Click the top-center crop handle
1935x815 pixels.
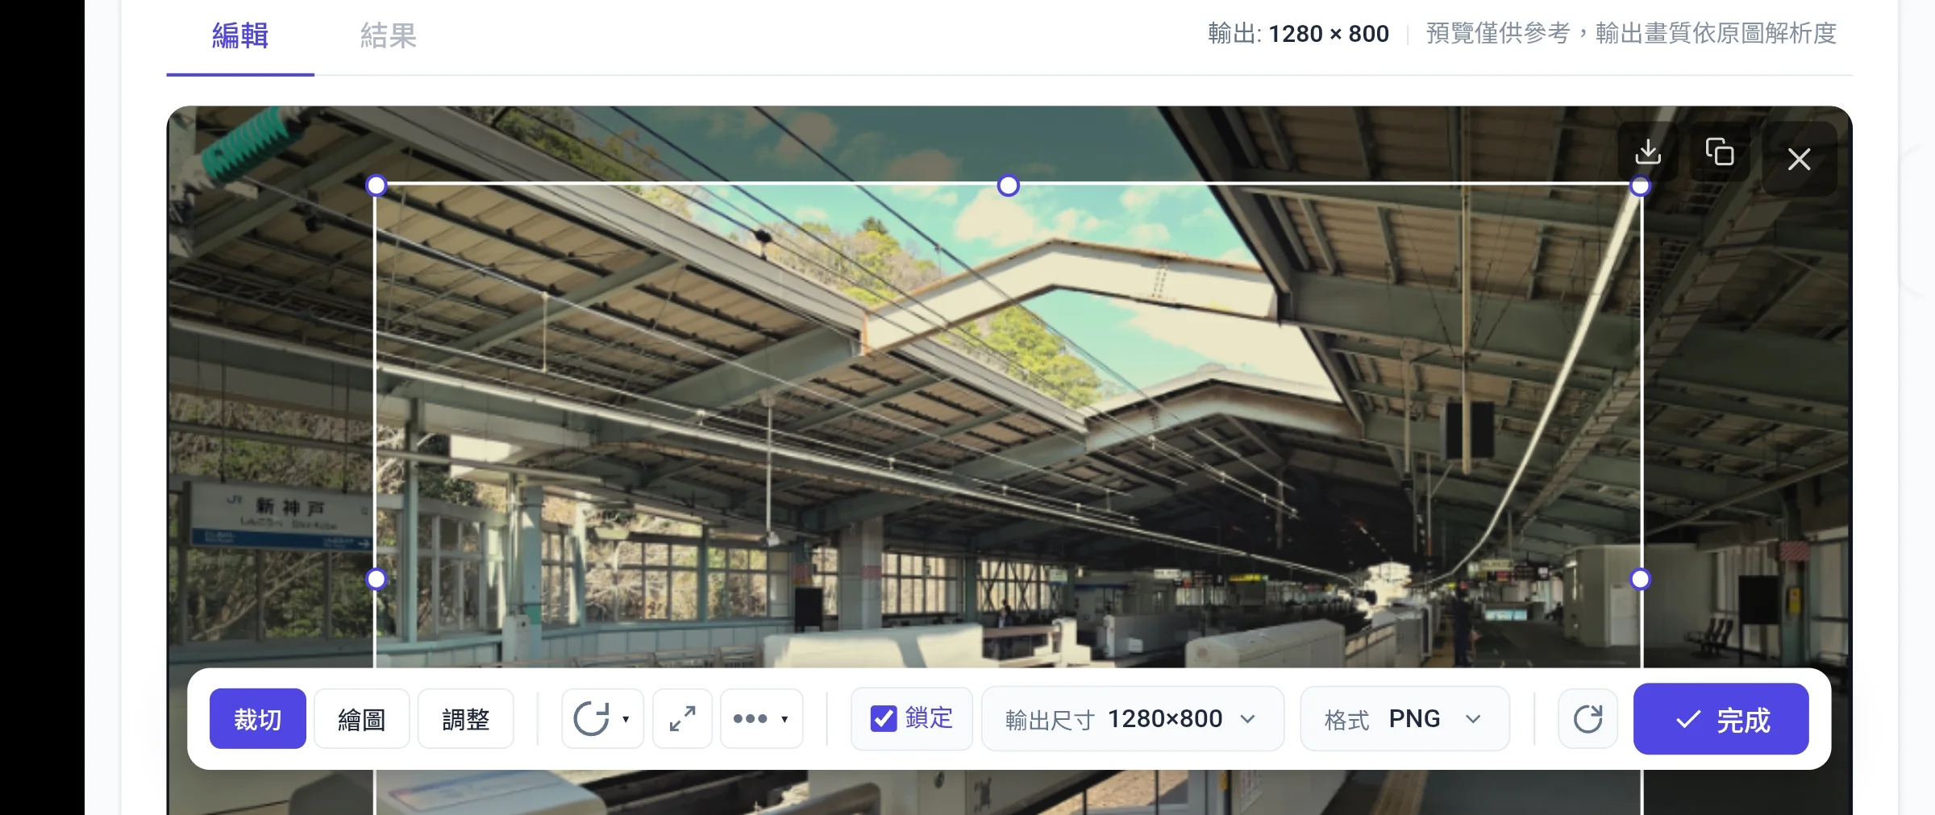[x=1008, y=185]
